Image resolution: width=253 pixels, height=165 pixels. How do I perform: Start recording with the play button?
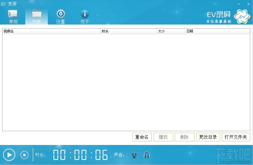pos(9,155)
